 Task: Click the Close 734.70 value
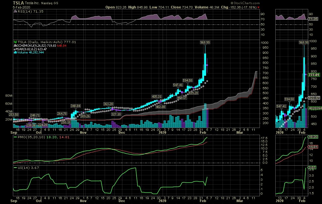coord(182,7)
